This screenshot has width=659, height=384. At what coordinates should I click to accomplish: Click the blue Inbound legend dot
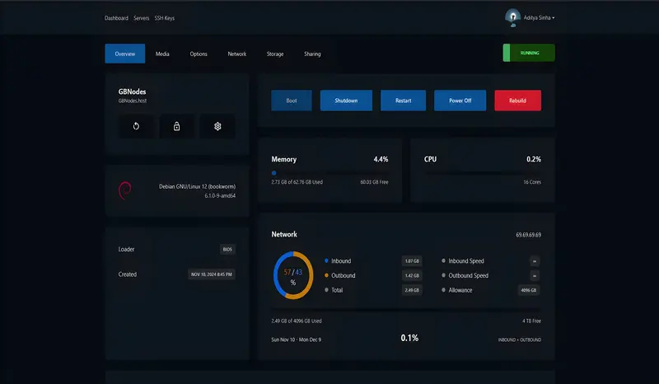click(326, 260)
